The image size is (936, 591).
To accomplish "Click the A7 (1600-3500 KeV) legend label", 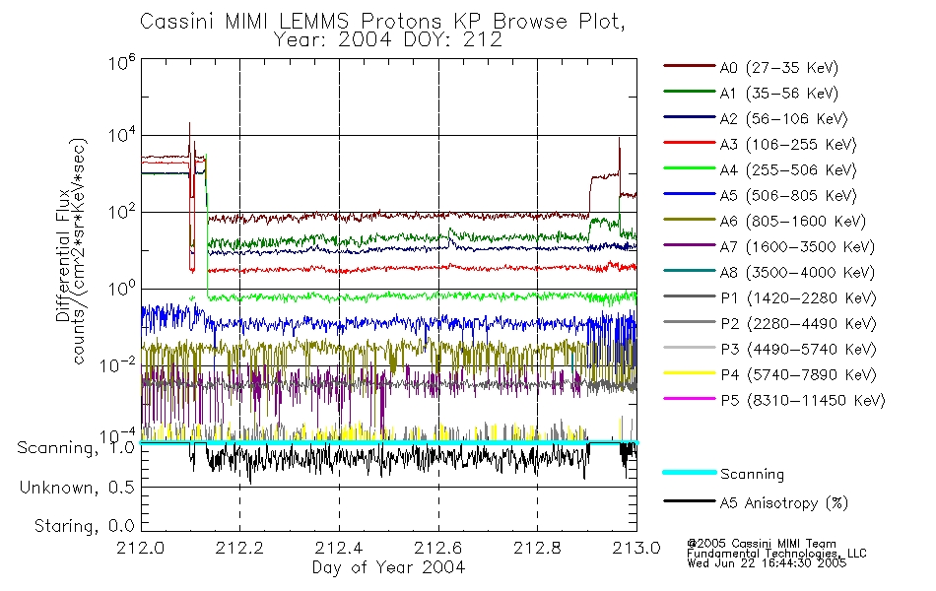I will click(x=797, y=247).
